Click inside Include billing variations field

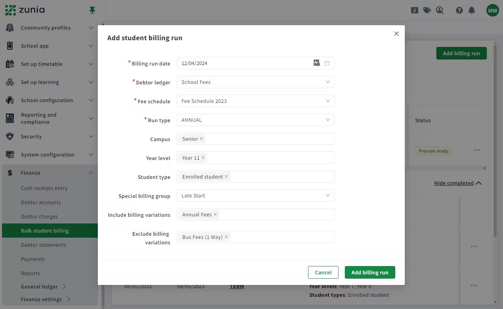tap(256, 214)
